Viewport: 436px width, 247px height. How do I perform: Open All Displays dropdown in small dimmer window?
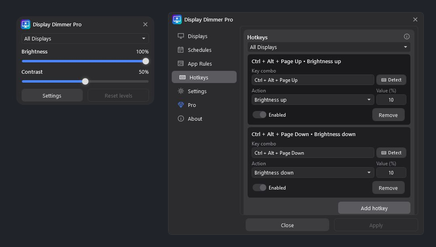[x=85, y=38]
